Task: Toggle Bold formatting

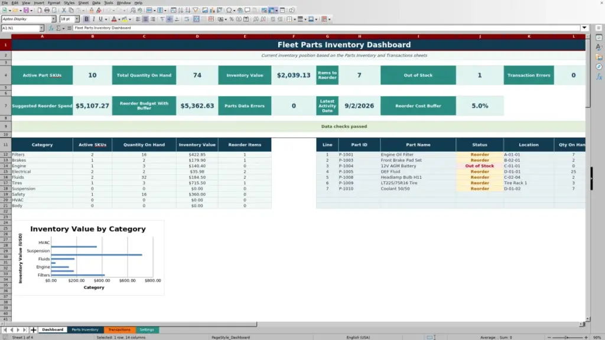Action: 86,19
